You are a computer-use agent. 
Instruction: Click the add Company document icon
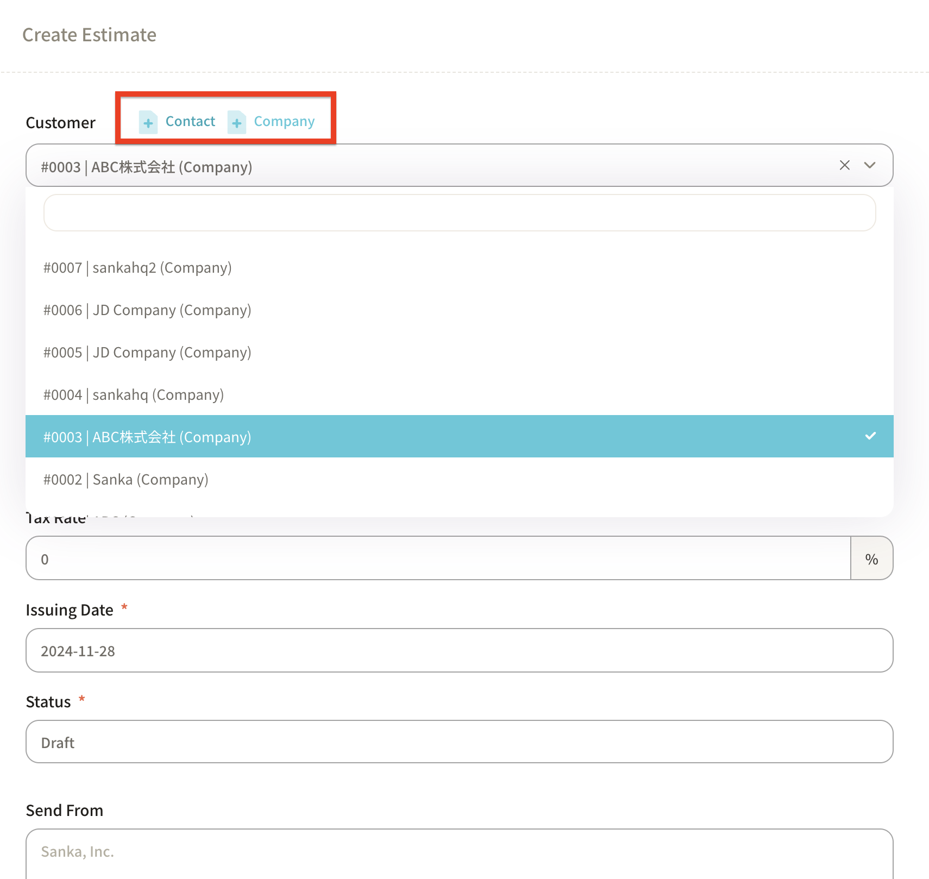click(x=236, y=122)
